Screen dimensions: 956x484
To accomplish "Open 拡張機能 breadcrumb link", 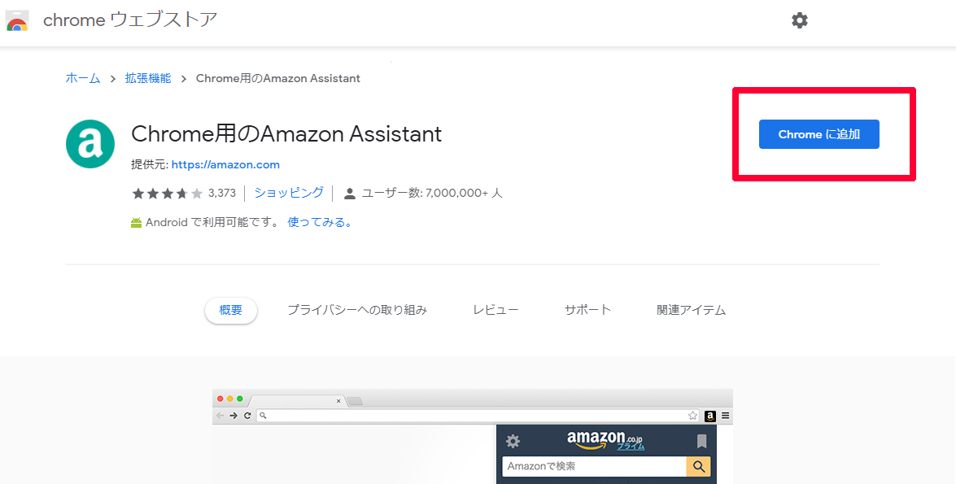I will 148,78.
